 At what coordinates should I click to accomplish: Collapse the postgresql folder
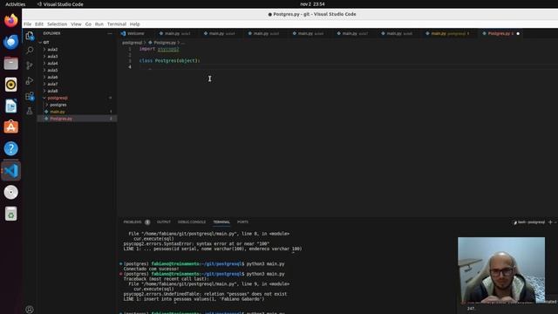coord(58,98)
